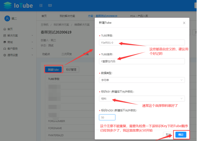Click the 创建人 text line
Screen dimensions: 197x141
point(48,40)
